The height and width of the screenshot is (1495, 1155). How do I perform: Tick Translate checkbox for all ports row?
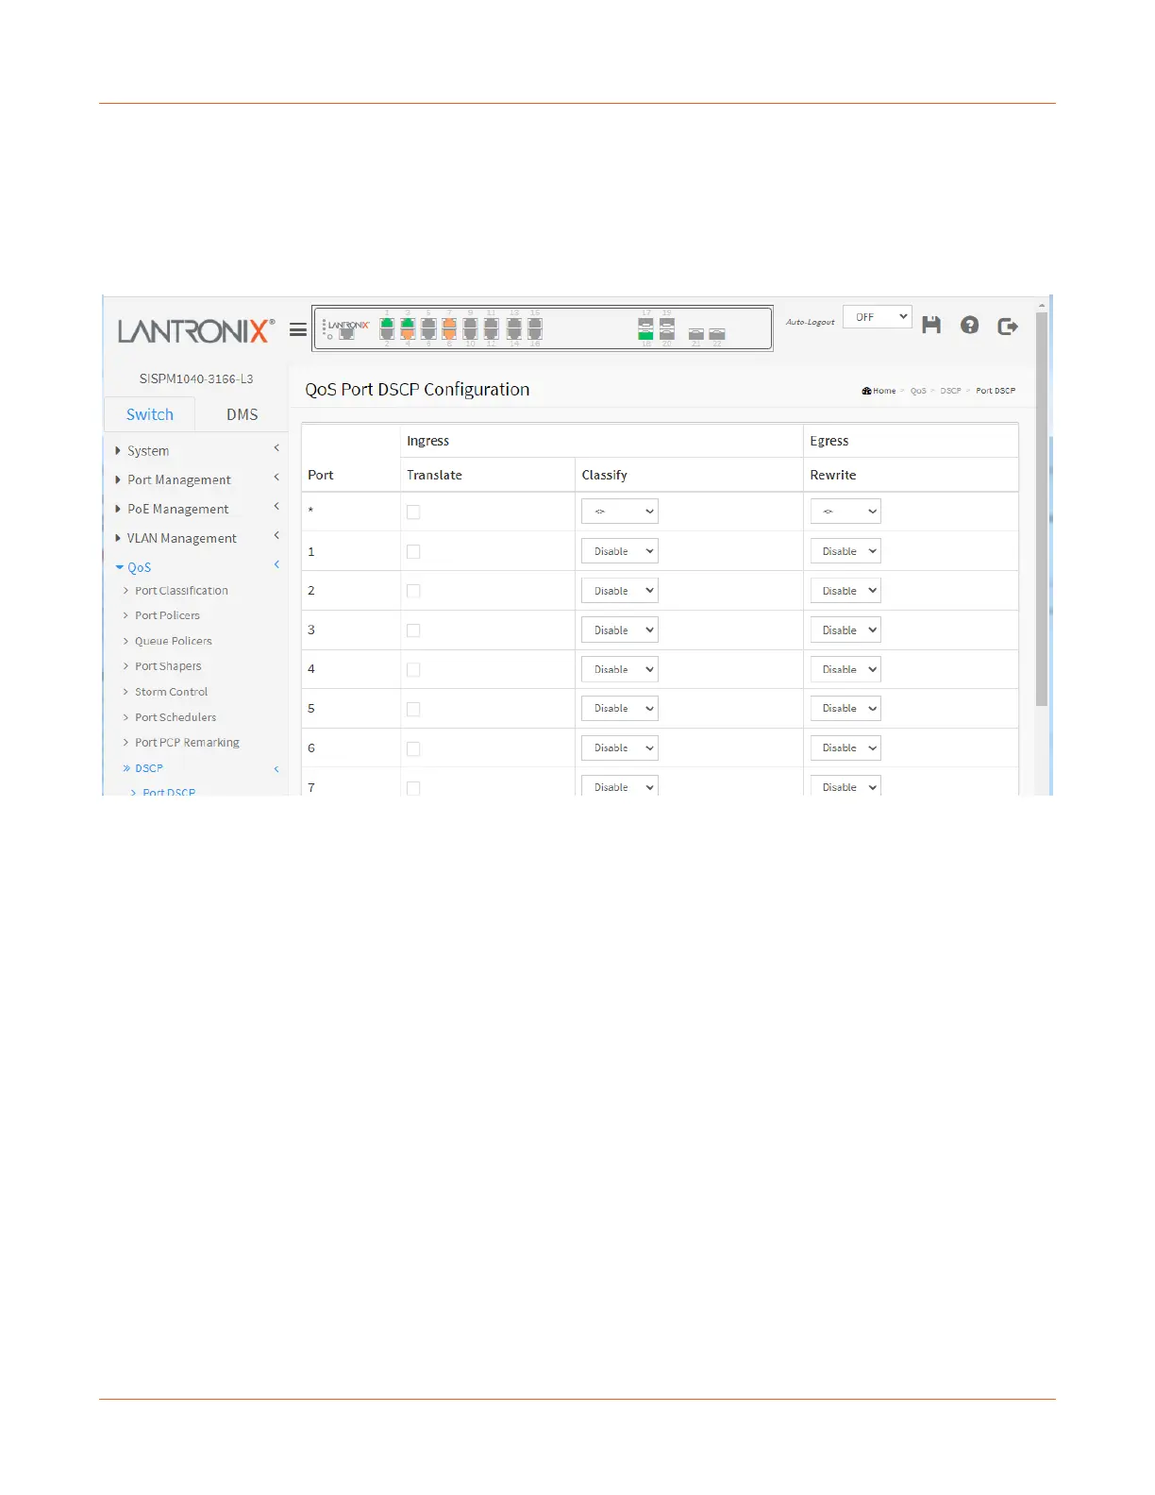coord(413,512)
